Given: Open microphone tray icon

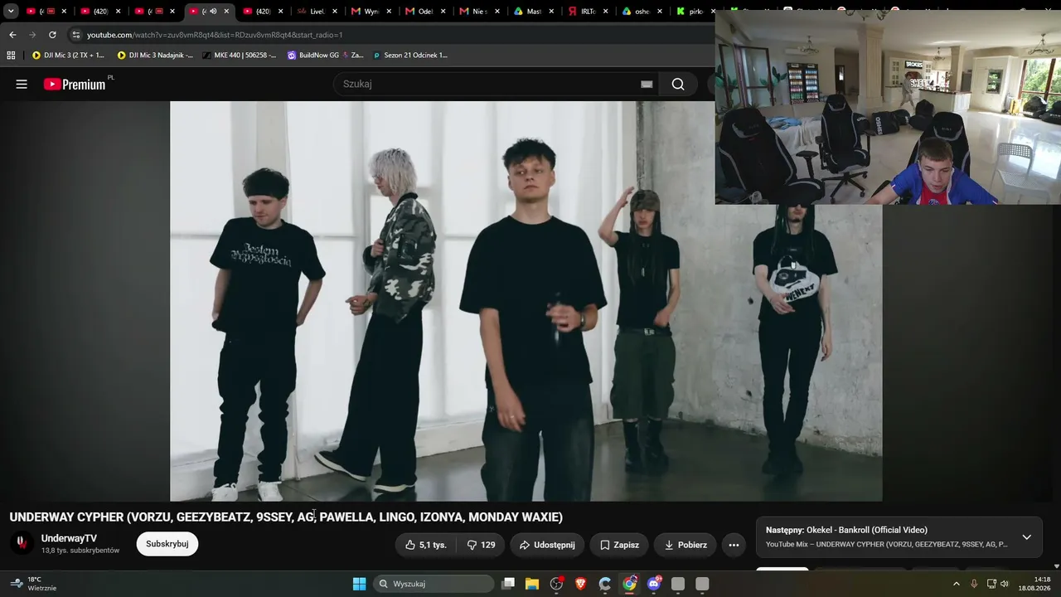Looking at the screenshot, I should (974, 584).
